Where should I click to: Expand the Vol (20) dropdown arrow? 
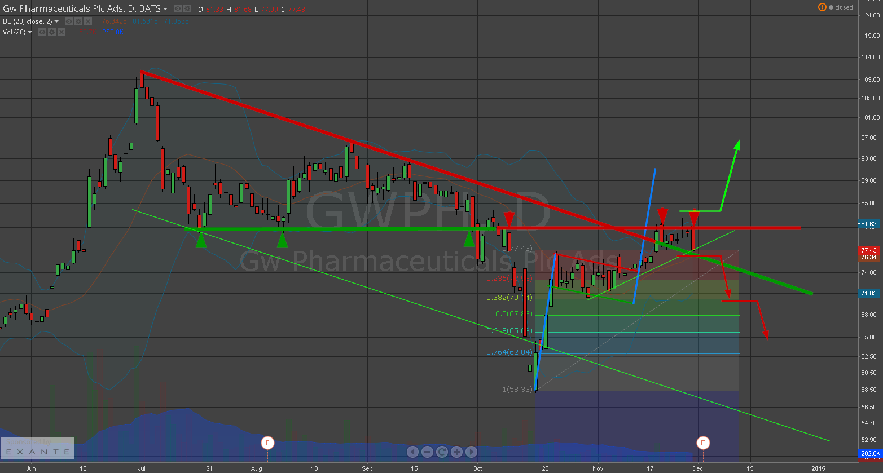coord(30,32)
